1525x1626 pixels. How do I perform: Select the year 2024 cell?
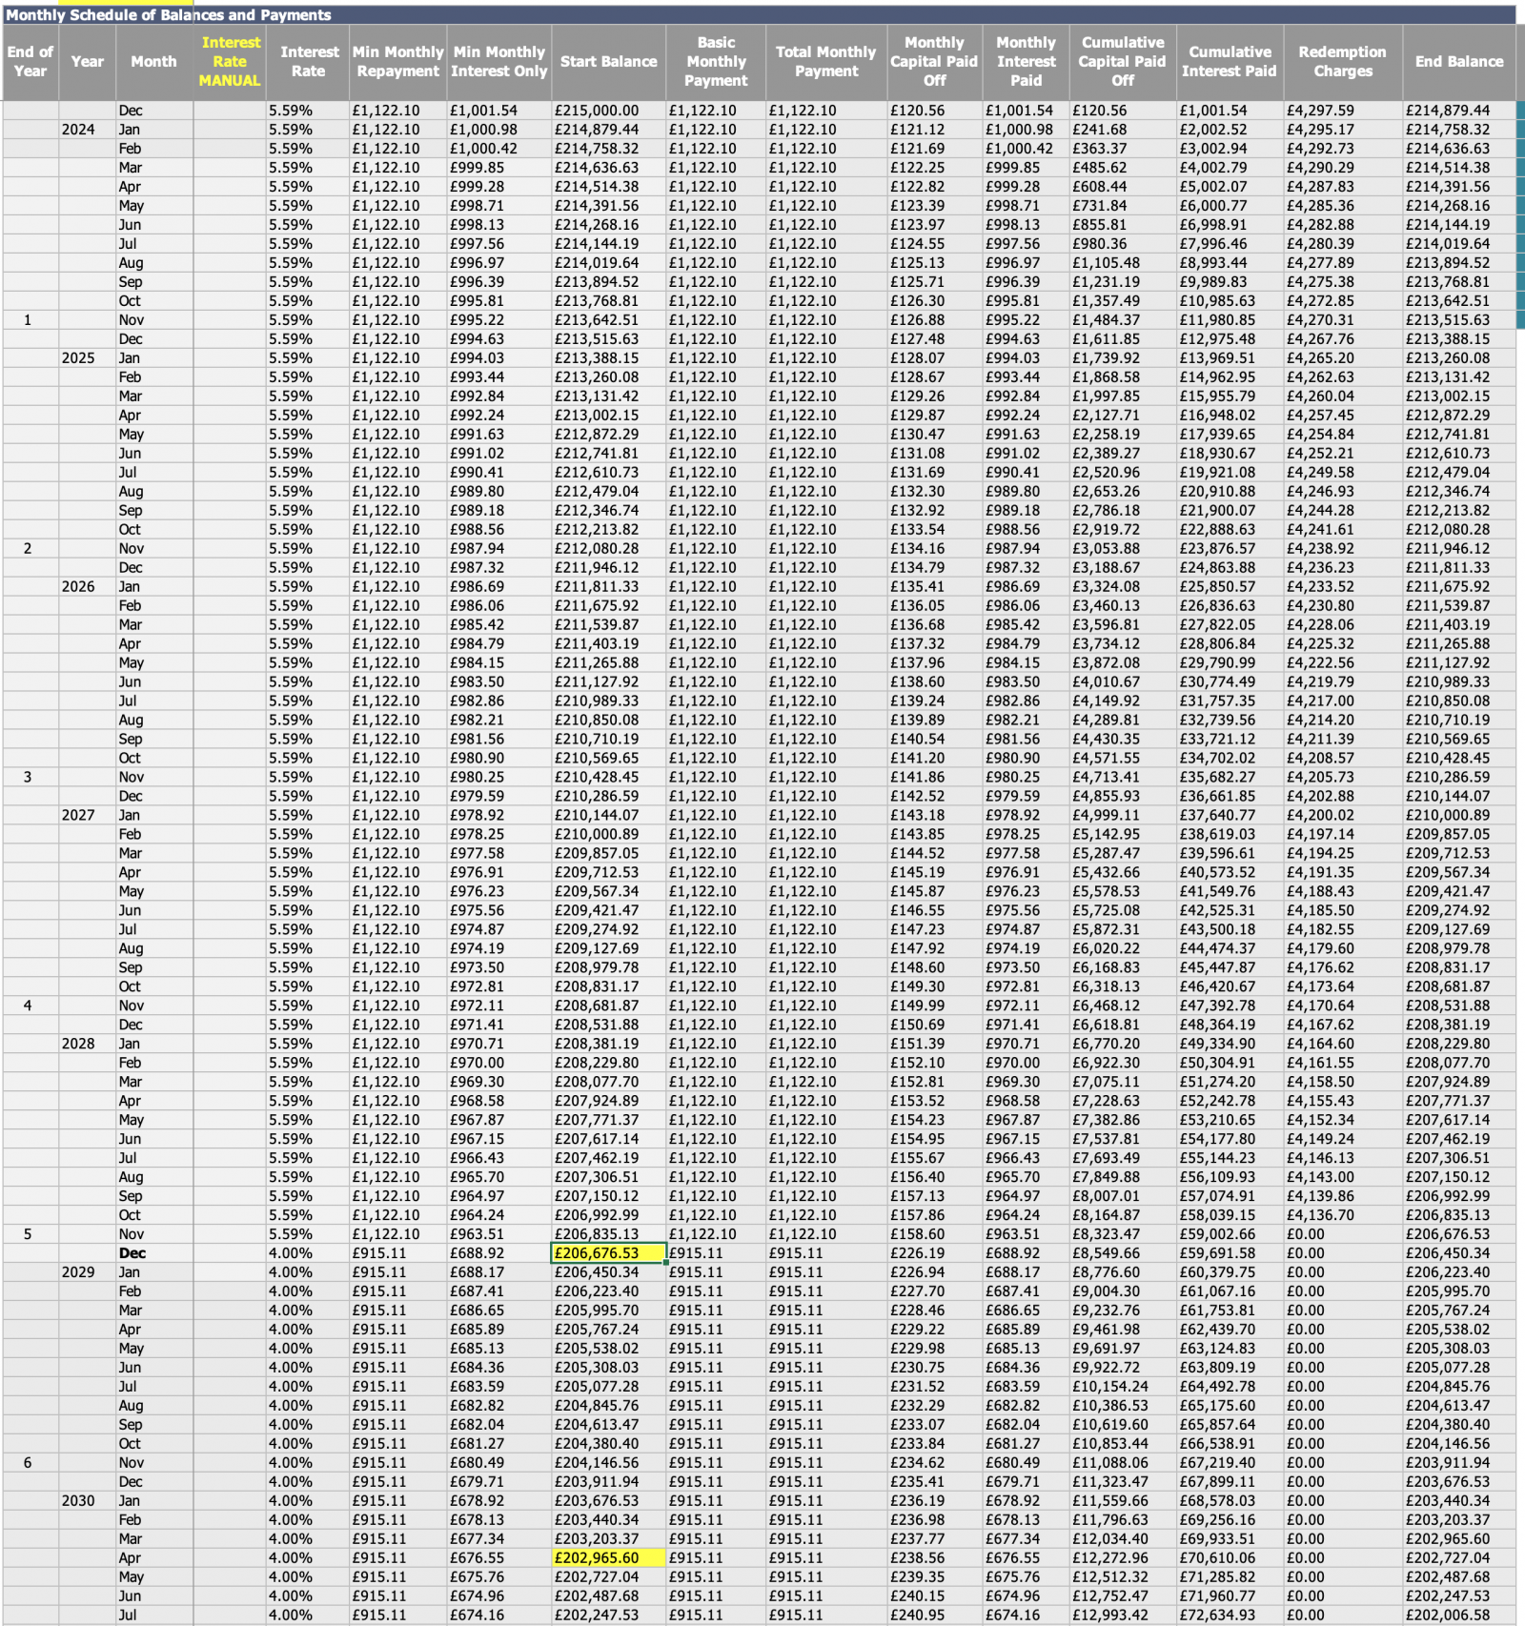point(87,130)
